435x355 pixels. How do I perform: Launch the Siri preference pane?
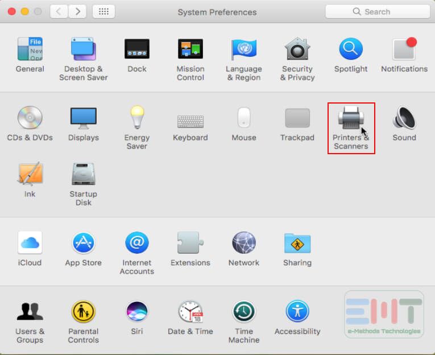click(136, 312)
